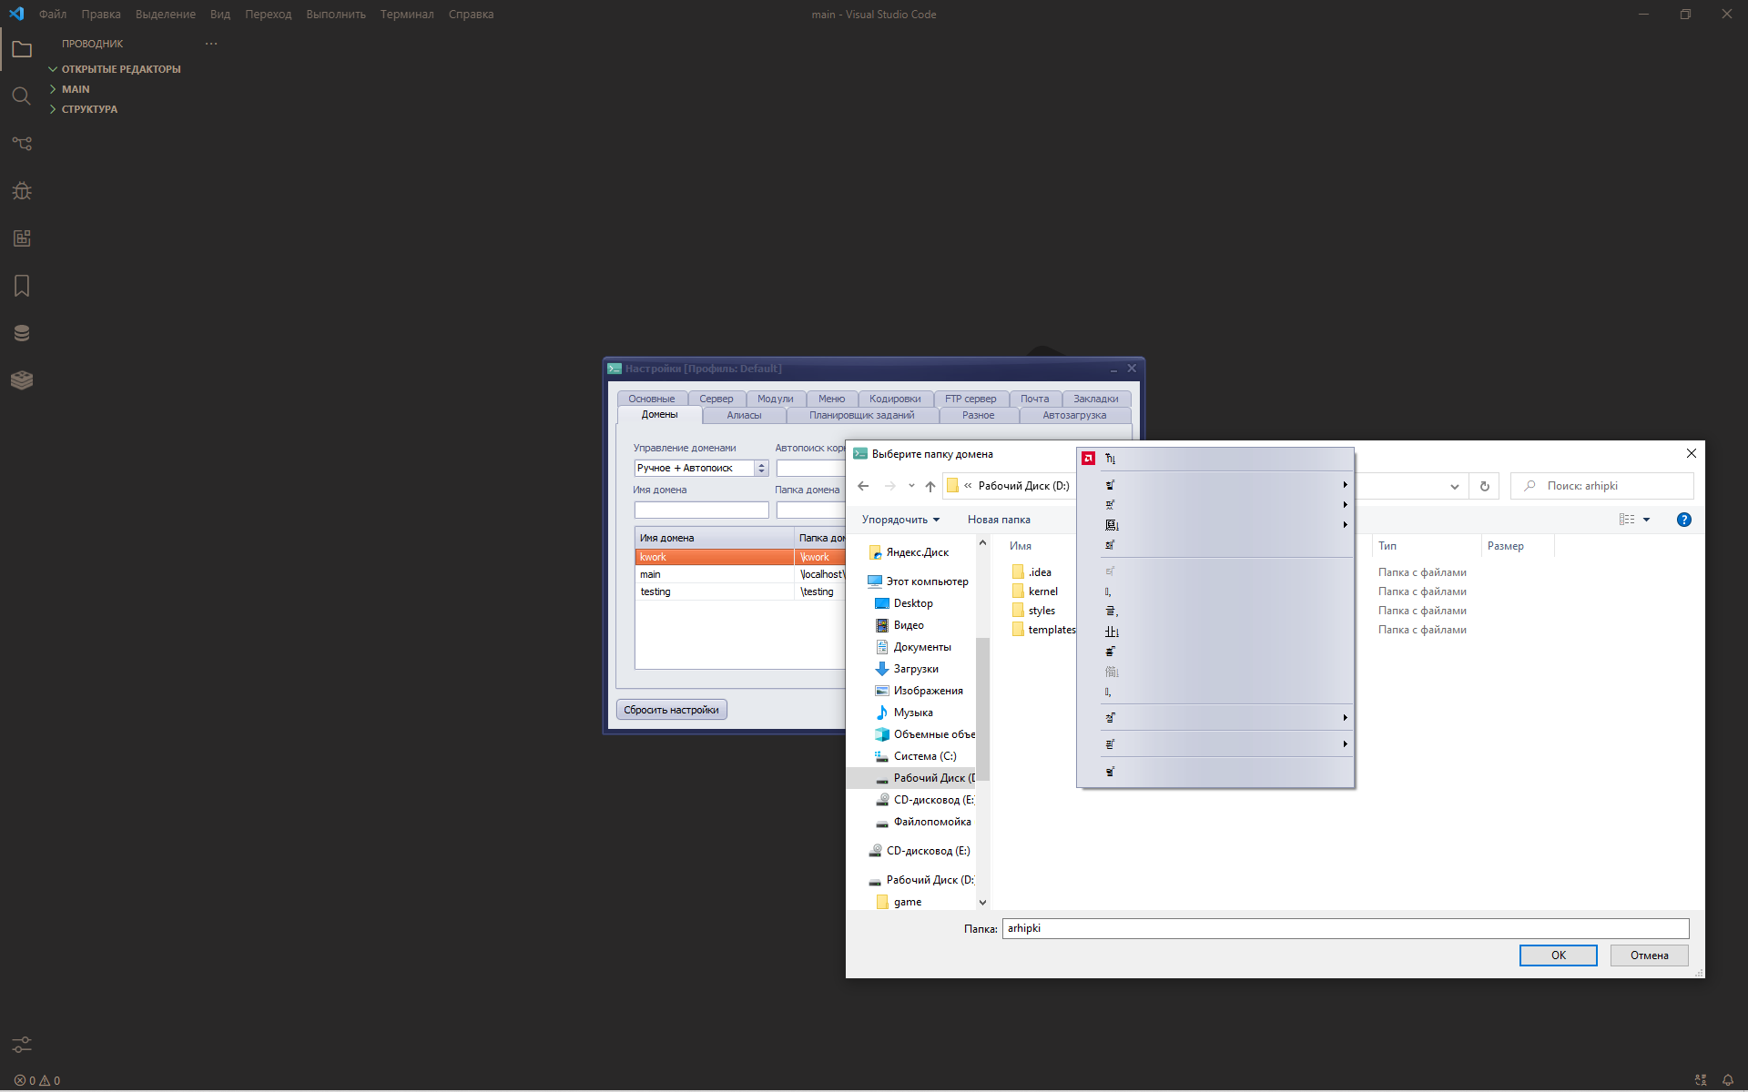Select the kernel folder in file list
Viewport: 1748px width, 1092px height.
(x=1042, y=591)
